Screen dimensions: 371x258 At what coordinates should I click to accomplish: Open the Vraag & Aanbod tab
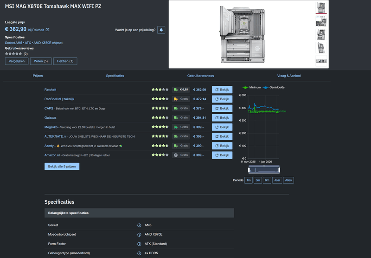(289, 76)
